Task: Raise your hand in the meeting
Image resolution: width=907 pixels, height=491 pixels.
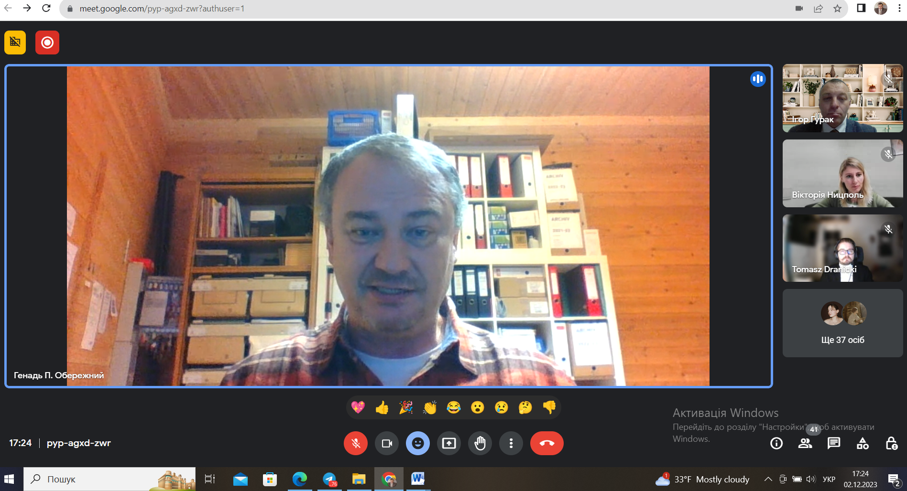Action: point(480,443)
